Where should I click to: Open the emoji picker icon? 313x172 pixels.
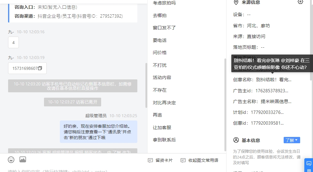11,160
